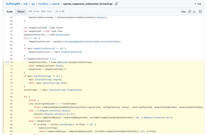Download raw file icon
Screen dimensions: 207x135
point(194,12)
